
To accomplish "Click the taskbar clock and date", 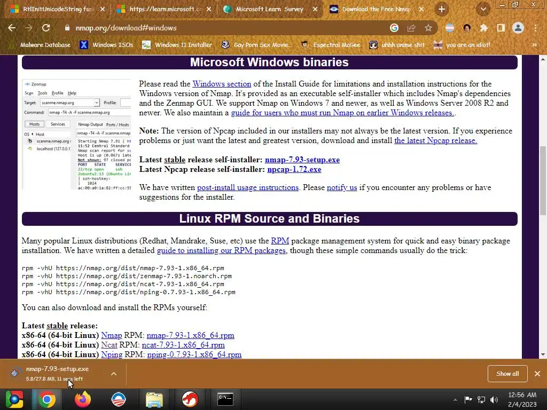I will 522,399.
